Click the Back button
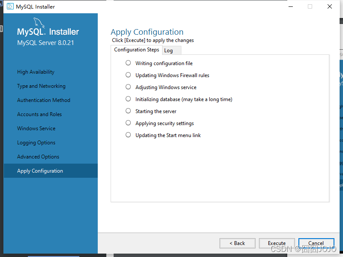This screenshot has height=257, width=343. (x=238, y=243)
